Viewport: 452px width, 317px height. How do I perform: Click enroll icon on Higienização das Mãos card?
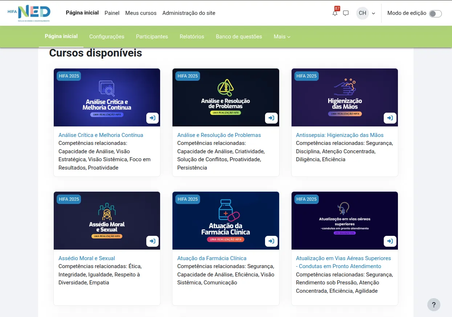(x=390, y=118)
